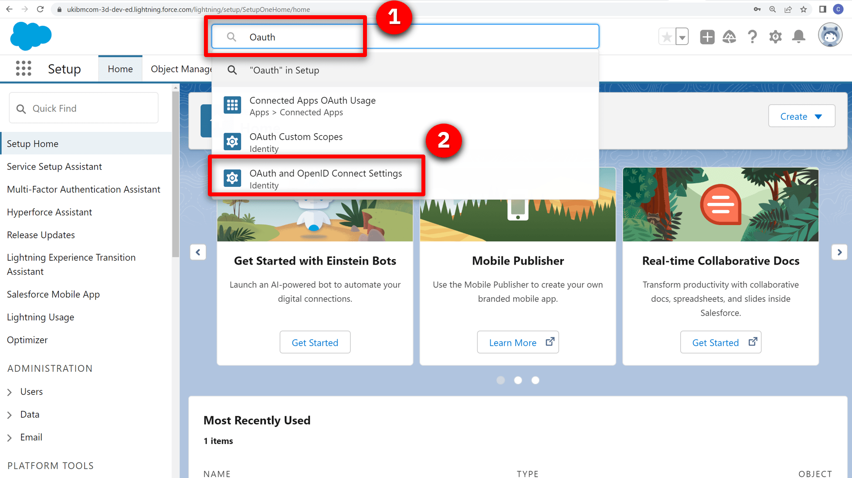Open Trailhead guidance center icon
Viewport: 852px width, 478px height.
pyautogui.click(x=729, y=37)
